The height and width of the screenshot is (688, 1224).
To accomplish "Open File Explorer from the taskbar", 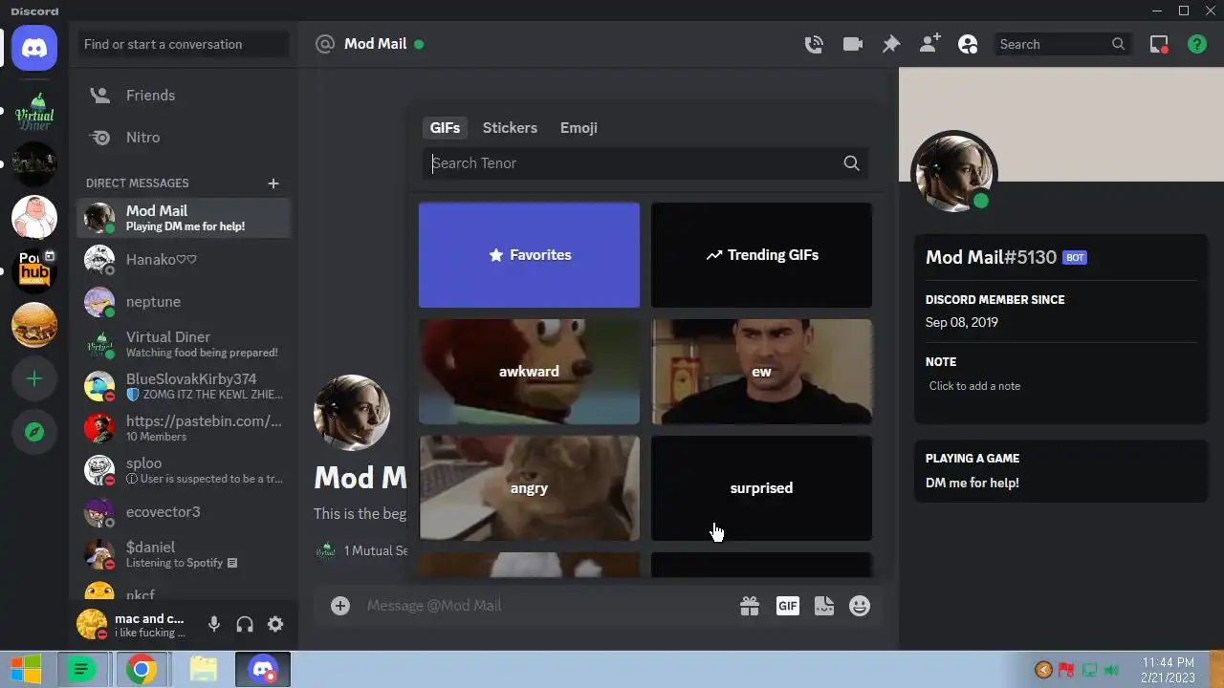I will tap(203, 670).
